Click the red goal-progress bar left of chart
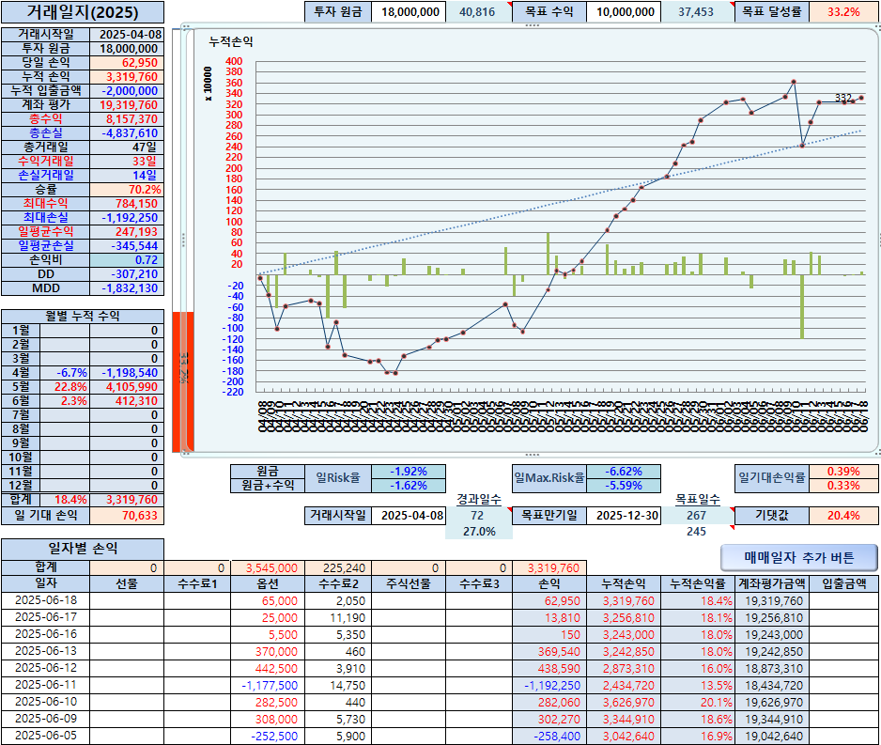Viewport: 881px width, 745px height. pyautogui.click(x=183, y=381)
